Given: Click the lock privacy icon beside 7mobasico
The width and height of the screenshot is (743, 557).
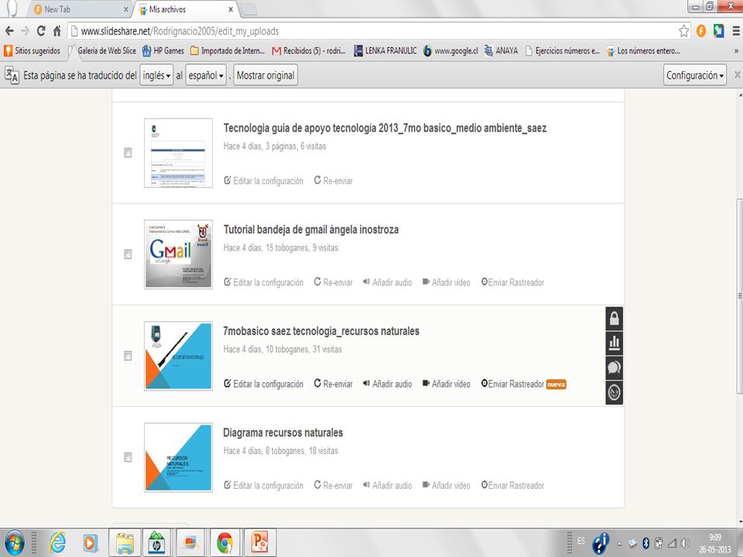Looking at the screenshot, I should click(x=614, y=318).
